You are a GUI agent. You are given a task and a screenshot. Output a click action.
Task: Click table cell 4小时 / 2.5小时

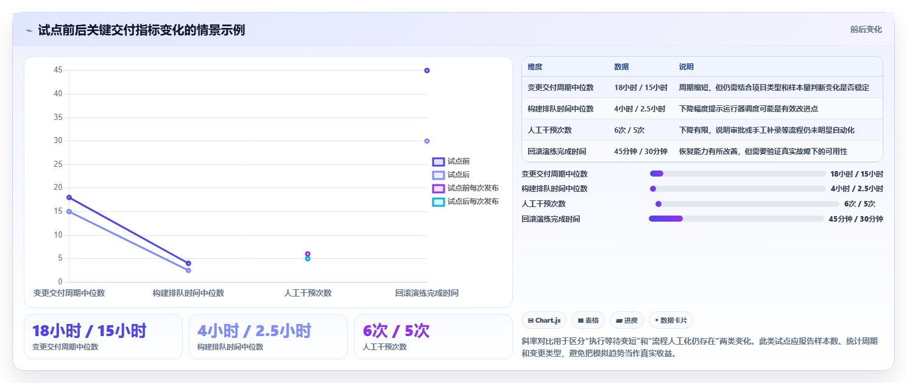click(x=640, y=109)
